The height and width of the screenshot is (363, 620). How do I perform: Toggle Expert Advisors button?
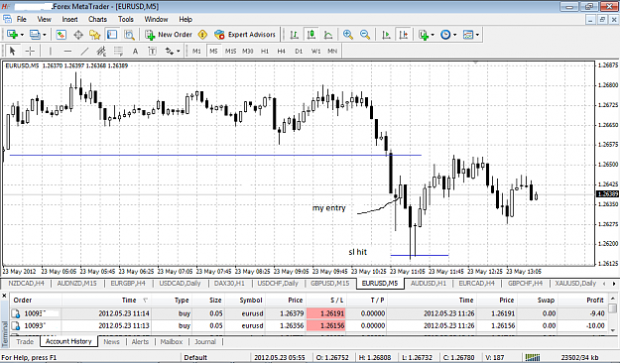[x=245, y=35]
